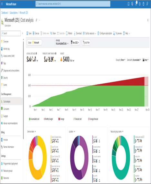Open Activity log in the left menu
The image size is (151, 184).
(x=6, y=49)
